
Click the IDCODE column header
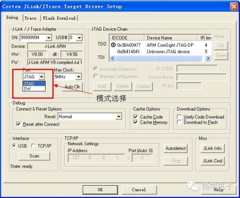point(127,38)
